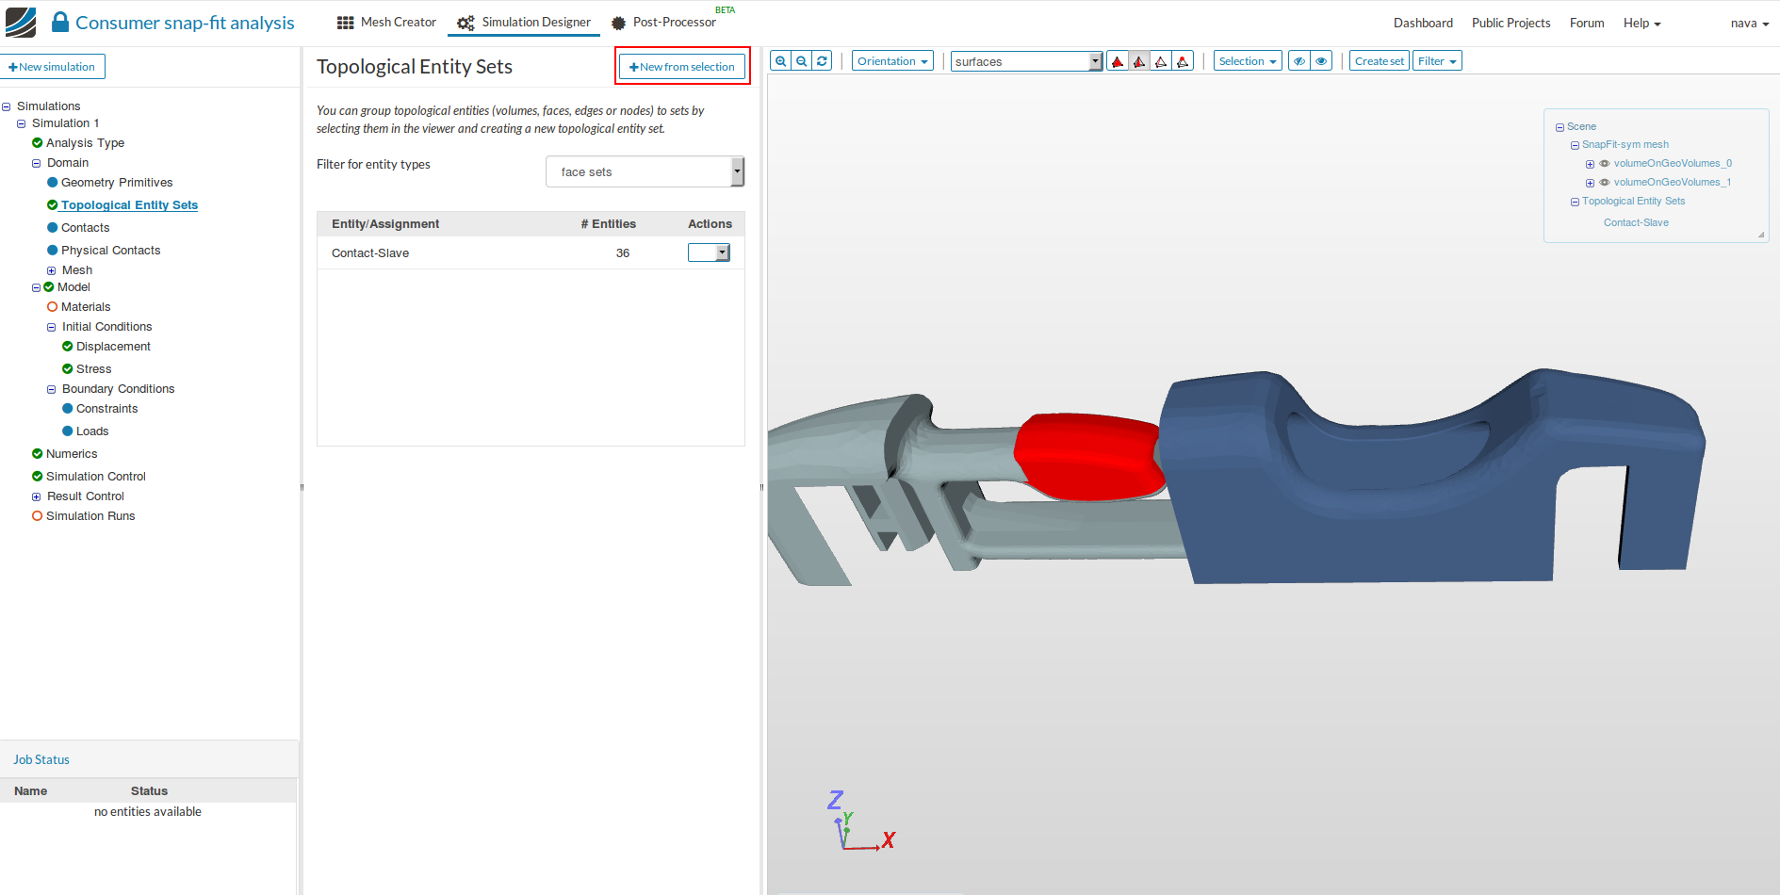Viewport: 1780px width, 895px height.
Task: Open the Contact-Slave actions dropdown
Action: 709,252
